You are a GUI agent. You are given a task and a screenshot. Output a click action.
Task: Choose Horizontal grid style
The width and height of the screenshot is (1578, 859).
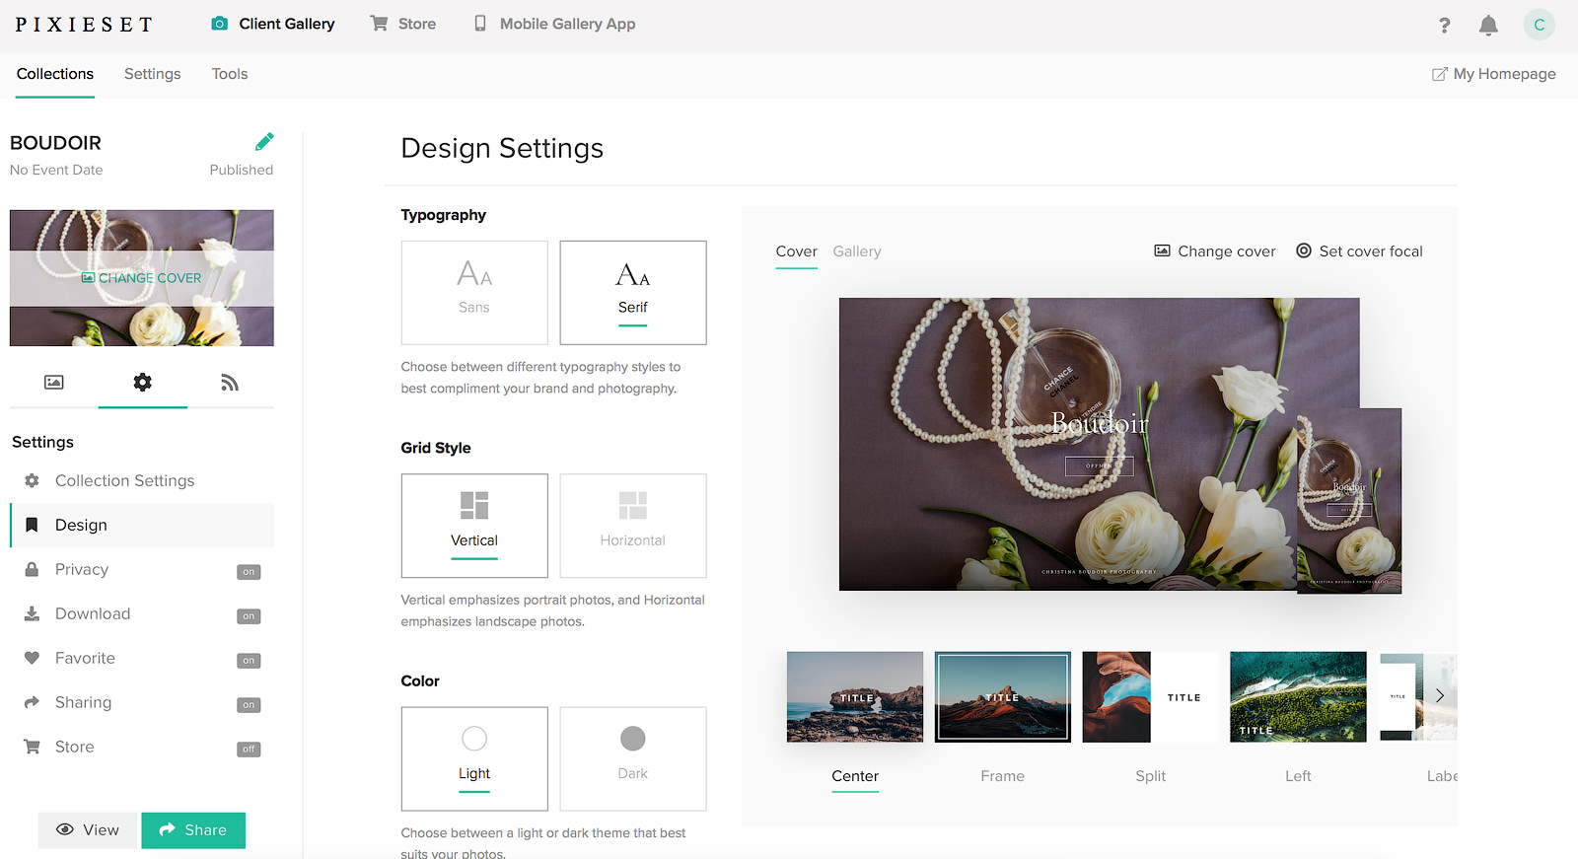pos(633,526)
